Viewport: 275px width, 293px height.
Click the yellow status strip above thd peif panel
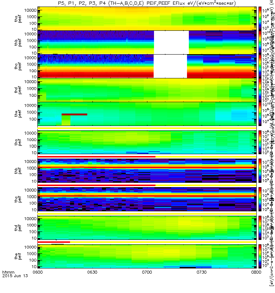(147, 214)
